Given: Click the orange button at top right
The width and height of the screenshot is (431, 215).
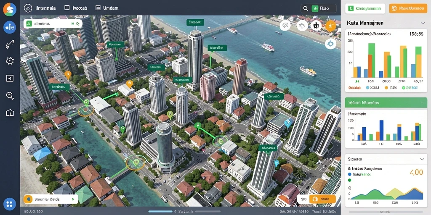Looking at the screenshot, I should tap(408, 8).
